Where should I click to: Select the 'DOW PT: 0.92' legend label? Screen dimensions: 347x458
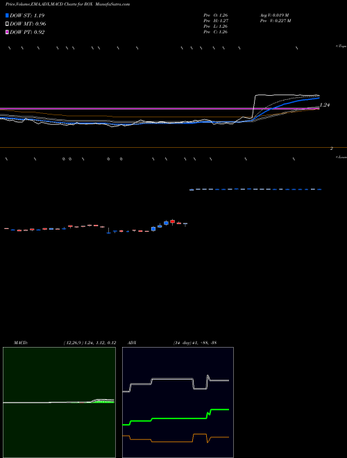point(27,33)
